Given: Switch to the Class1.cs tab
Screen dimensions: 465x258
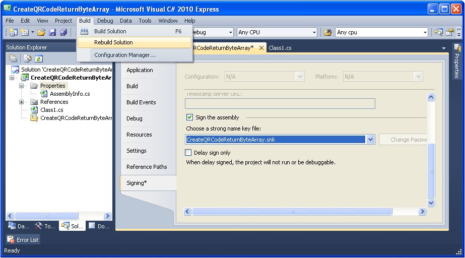Looking at the screenshot, I should point(280,48).
